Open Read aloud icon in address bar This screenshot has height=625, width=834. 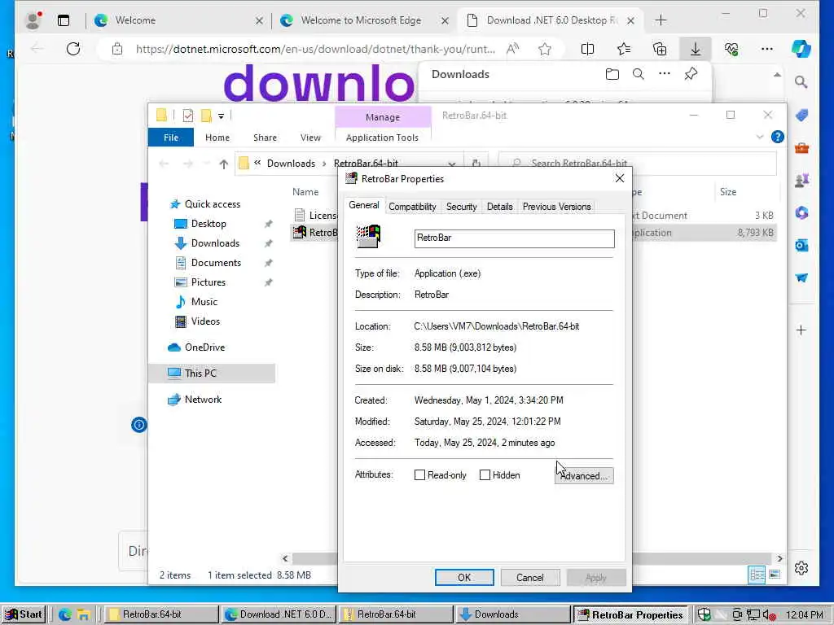tap(513, 50)
